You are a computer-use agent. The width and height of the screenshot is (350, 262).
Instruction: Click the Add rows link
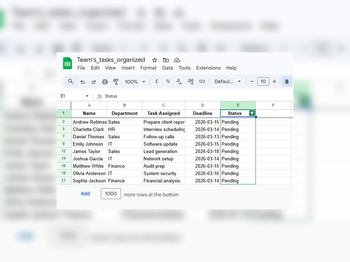[x=85, y=194]
